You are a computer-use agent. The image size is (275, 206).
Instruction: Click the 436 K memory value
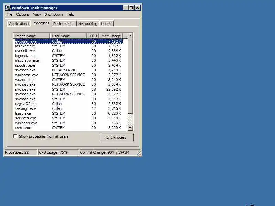pyautogui.click(x=116, y=123)
